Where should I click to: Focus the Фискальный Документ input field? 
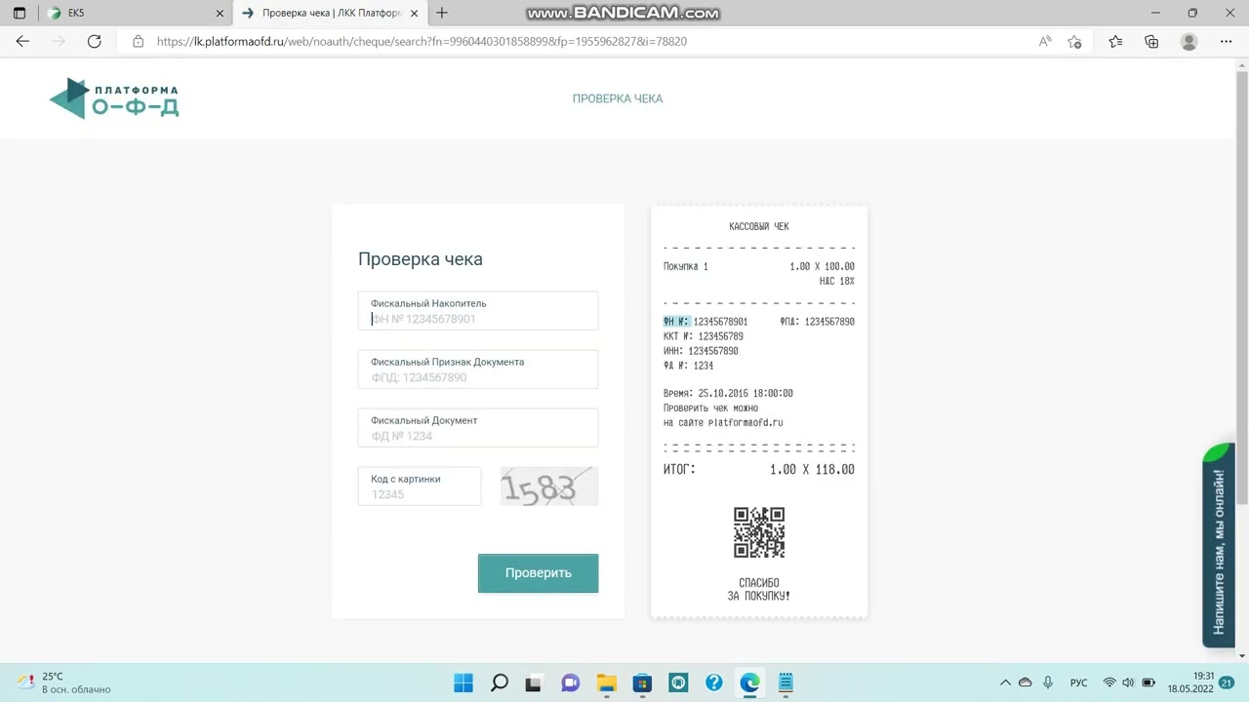478,428
